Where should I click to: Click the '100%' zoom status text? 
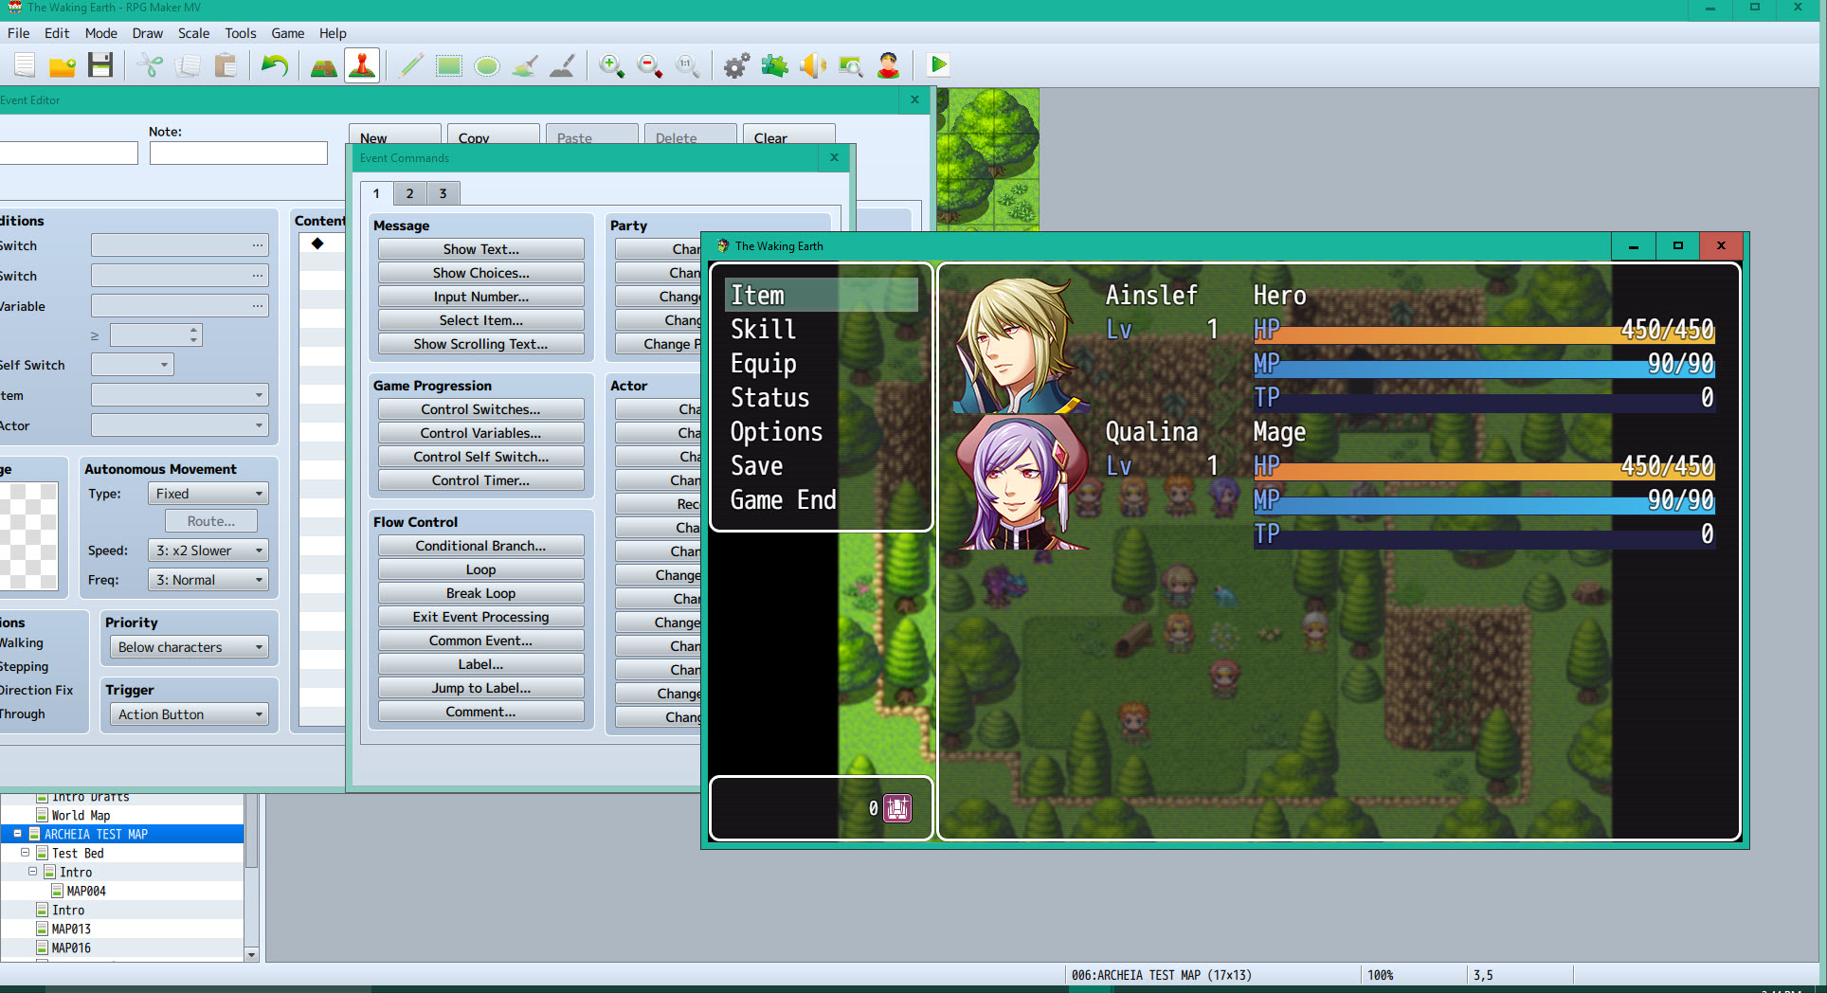coord(1380,975)
